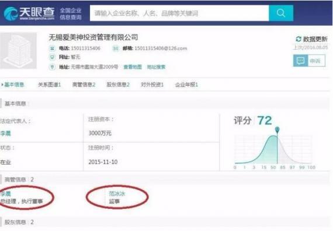Click the 申诉 chat bubble icon
333x231 pixels.
pos(300,61)
